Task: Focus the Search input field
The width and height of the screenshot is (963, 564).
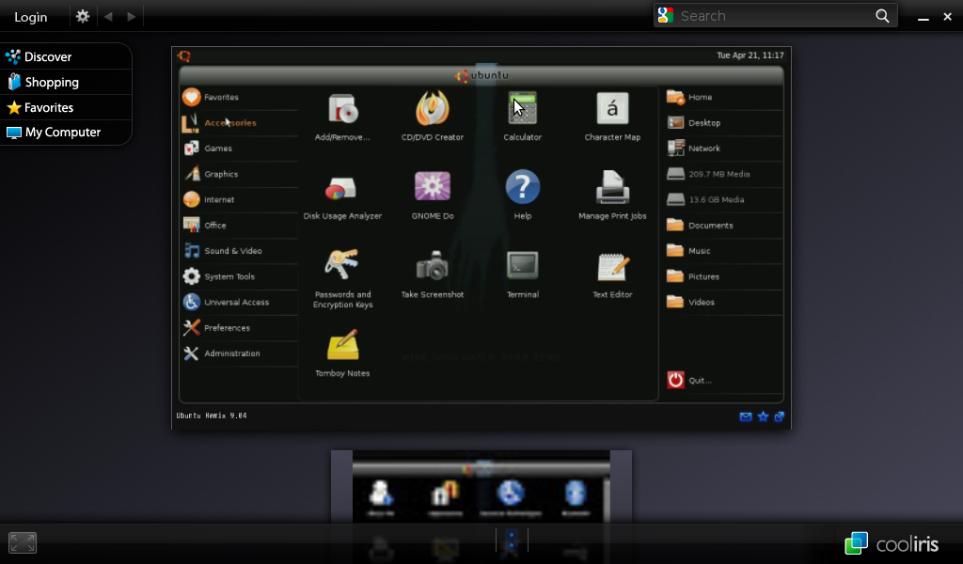Action: coord(776,16)
